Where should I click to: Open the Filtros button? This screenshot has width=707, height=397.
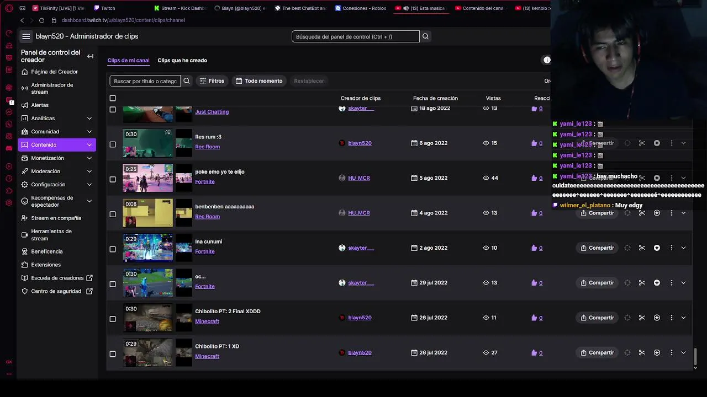coord(212,81)
